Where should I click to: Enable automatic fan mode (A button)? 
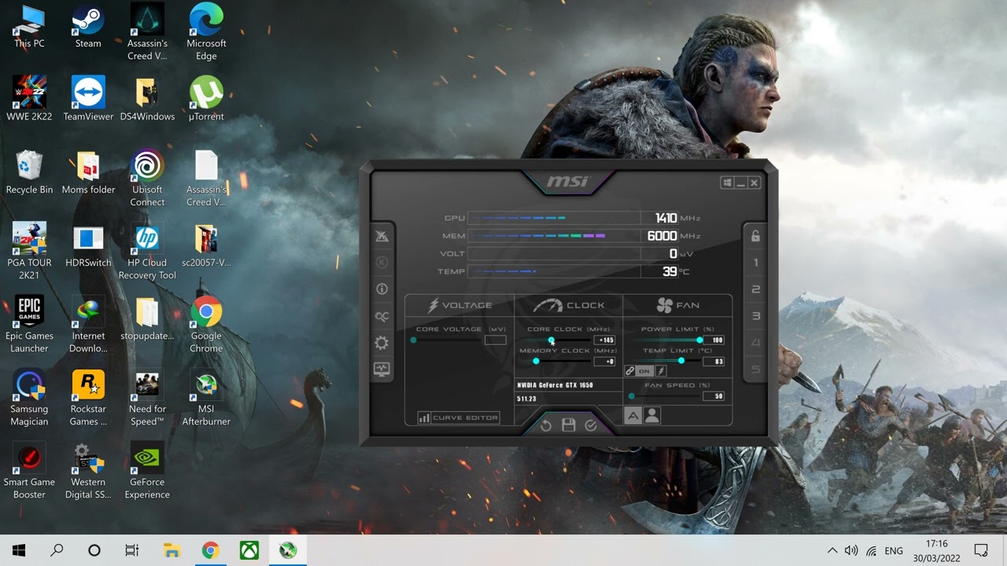pyautogui.click(x=633, y=417)
